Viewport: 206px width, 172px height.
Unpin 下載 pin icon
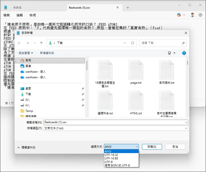83,94
